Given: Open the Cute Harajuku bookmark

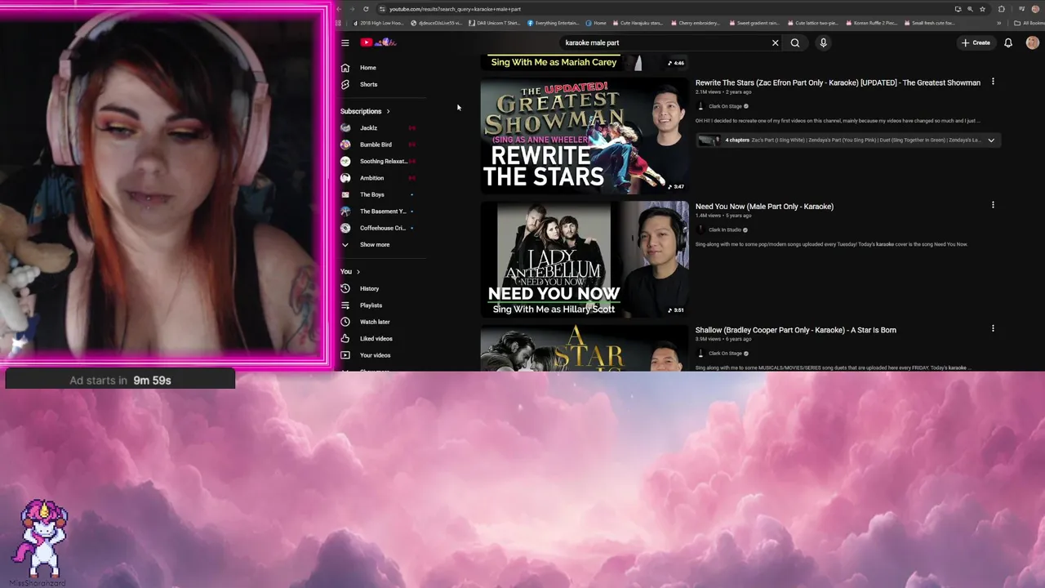Looking at the screenshot, I should click(638, 23).
